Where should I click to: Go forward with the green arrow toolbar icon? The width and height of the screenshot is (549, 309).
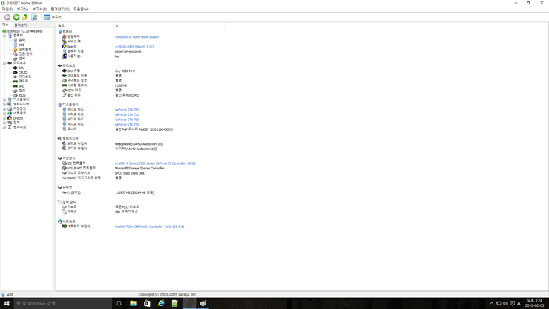(x=16, y=17)
